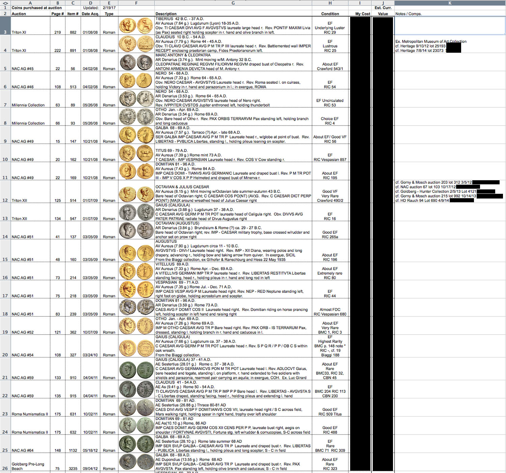Viewport: 506px width, 473px height.
Task: Click the green Caligula sestertius coin image
Action: click(x=136, y=369)
